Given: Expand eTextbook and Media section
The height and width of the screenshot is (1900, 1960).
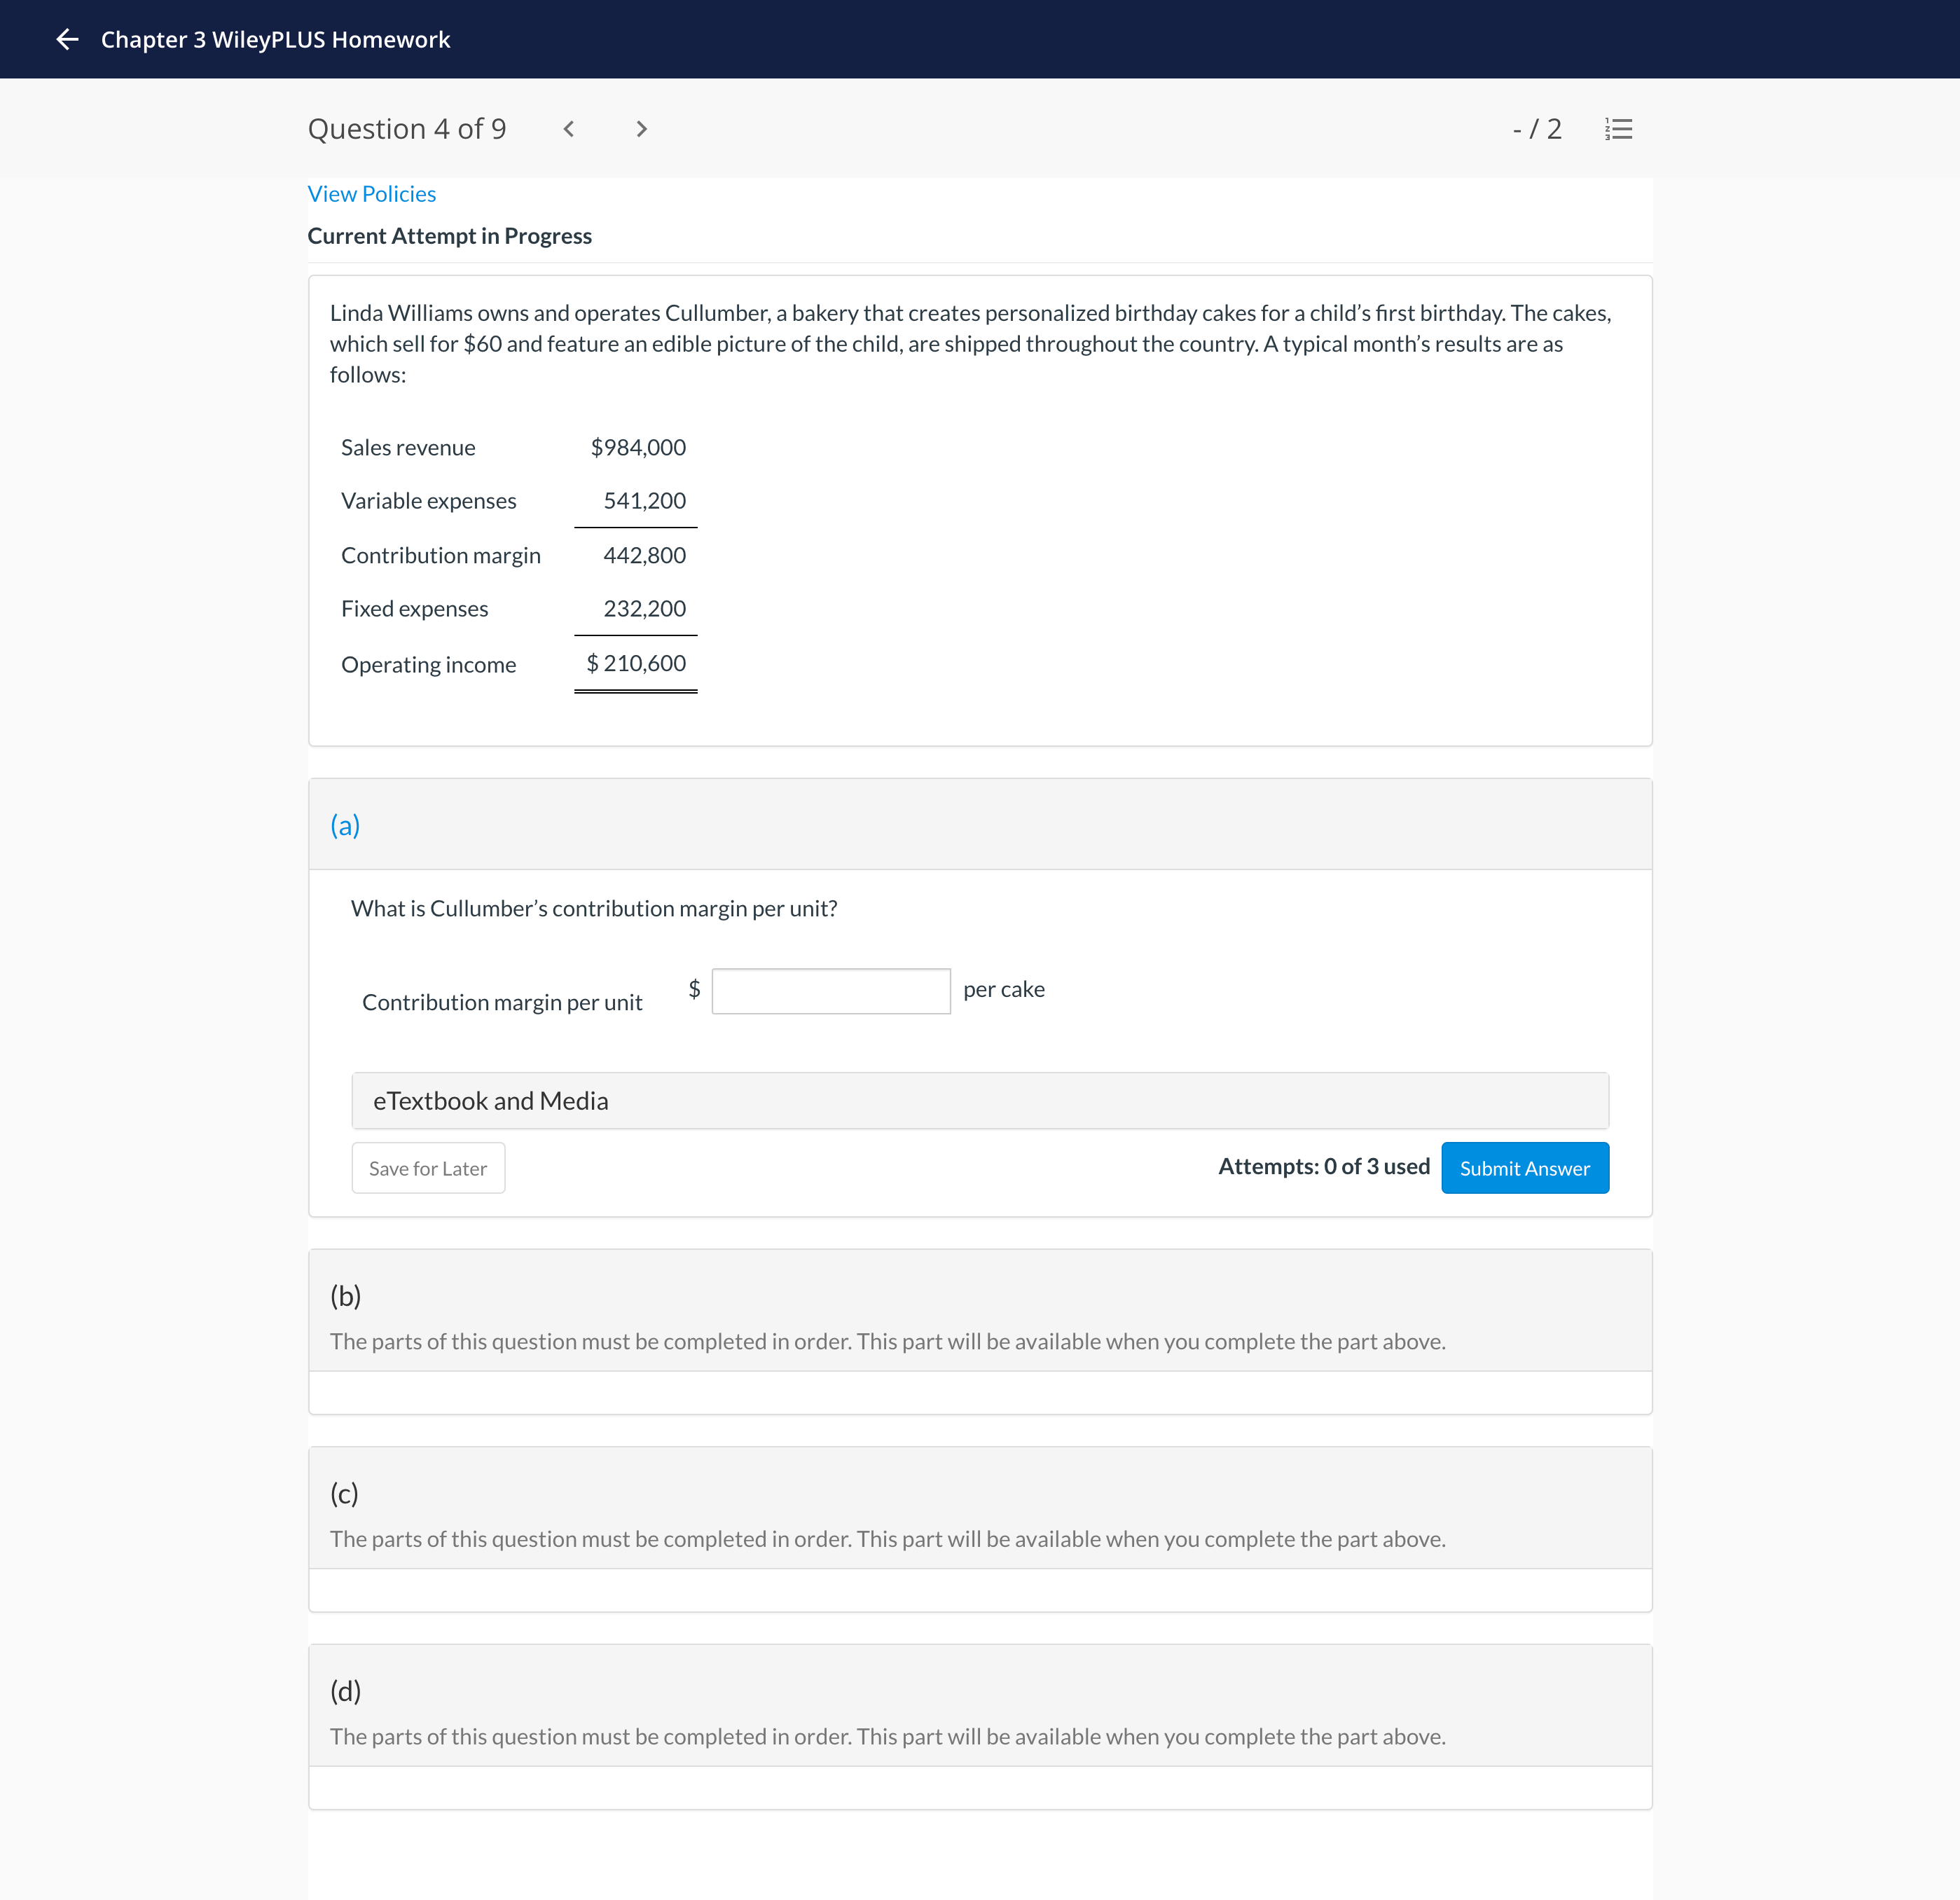Looking at the screenshot, I should pyautogui.click(x=979, y=1101).
